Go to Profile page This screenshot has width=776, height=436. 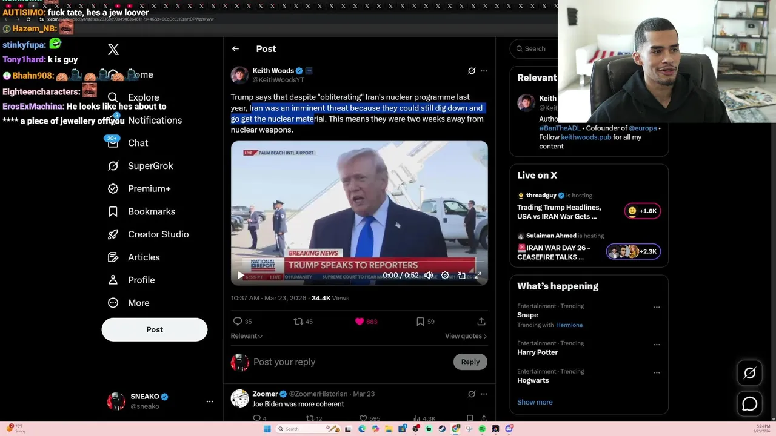pyautogui.click(x=141, y=280)
